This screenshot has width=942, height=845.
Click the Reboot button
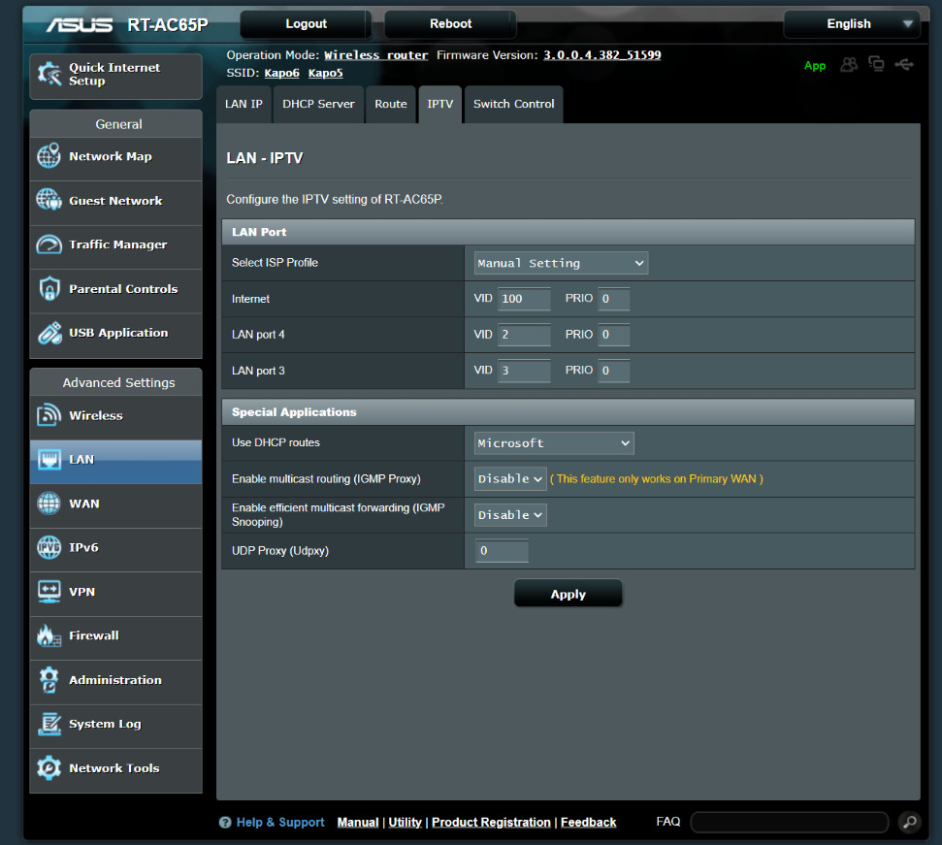pos(450,24)
